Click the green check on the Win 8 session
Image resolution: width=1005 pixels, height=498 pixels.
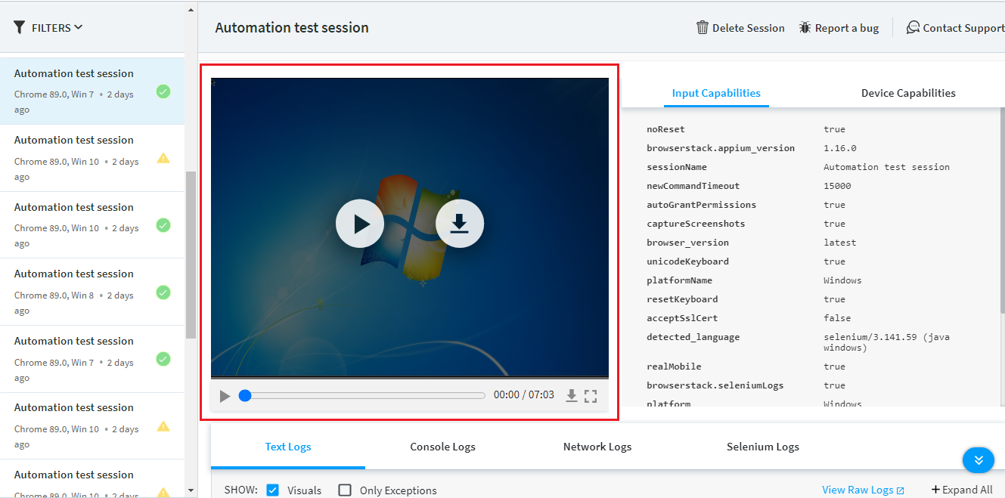coord(163,292)
